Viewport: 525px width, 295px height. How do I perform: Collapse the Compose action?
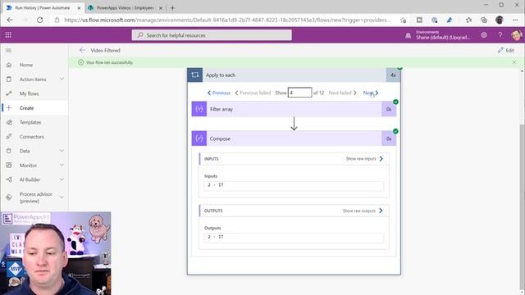(294, 138)
